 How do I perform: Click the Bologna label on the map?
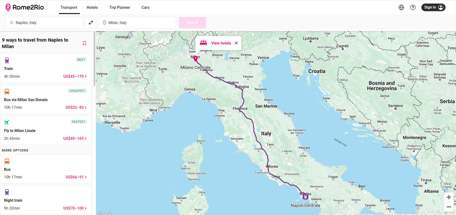(242, 87)
